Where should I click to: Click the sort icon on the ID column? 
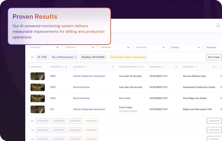click(x=63, y=67)
